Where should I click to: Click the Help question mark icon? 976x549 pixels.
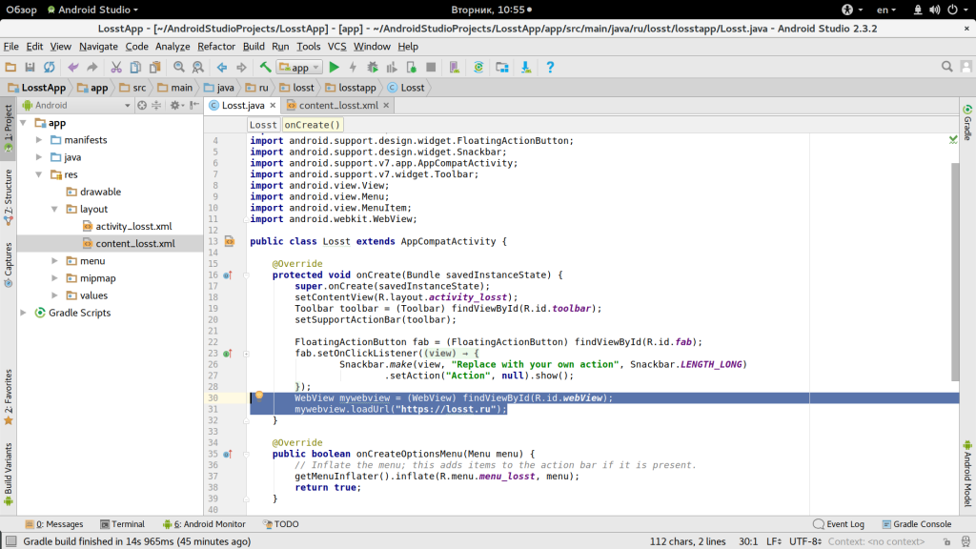pos(550,68)
